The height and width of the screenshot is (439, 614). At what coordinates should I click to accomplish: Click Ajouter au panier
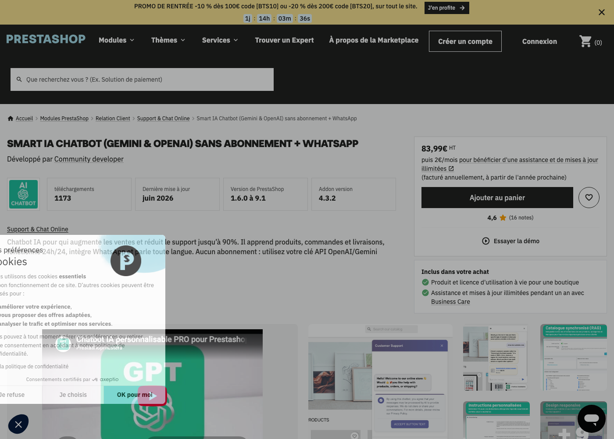tap(497, 198)
